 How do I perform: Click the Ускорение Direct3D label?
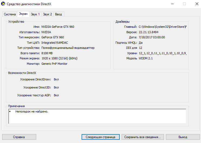click(x=37, y=87)
